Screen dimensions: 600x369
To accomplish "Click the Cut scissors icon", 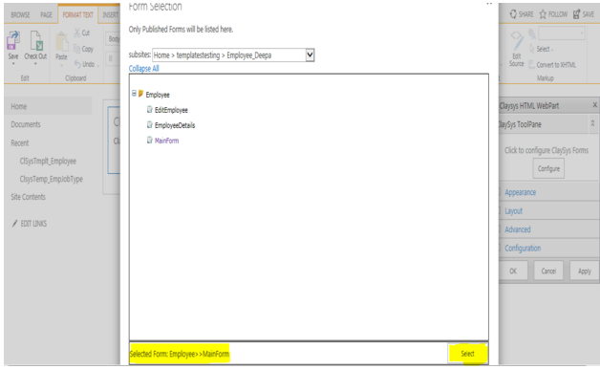I will tap(77, 33).
